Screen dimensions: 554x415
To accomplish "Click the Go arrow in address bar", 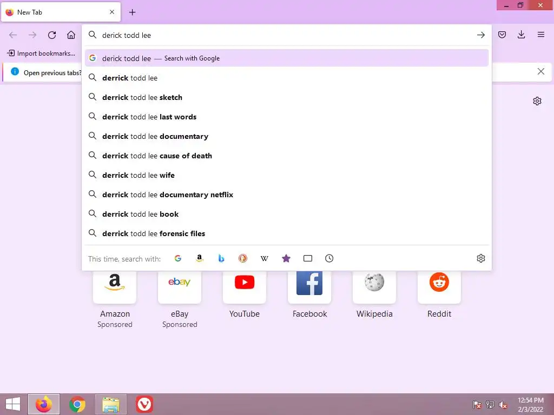I will (x=480, y=35).
